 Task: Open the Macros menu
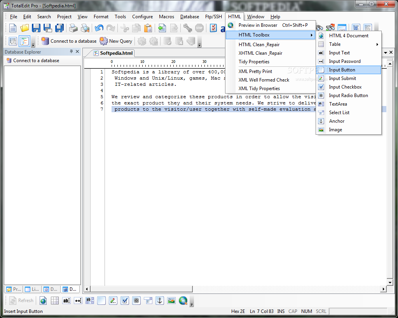coord(166,17)
